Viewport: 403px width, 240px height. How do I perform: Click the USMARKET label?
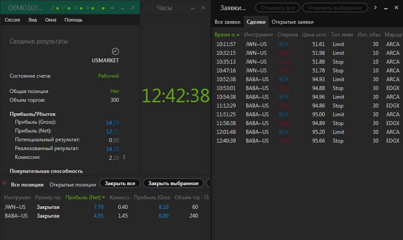click(105, 61)
